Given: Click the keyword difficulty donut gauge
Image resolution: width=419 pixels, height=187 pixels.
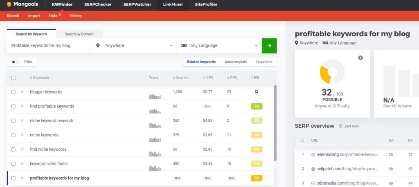Looking at the screenshot, I should [x=332, y=71].
